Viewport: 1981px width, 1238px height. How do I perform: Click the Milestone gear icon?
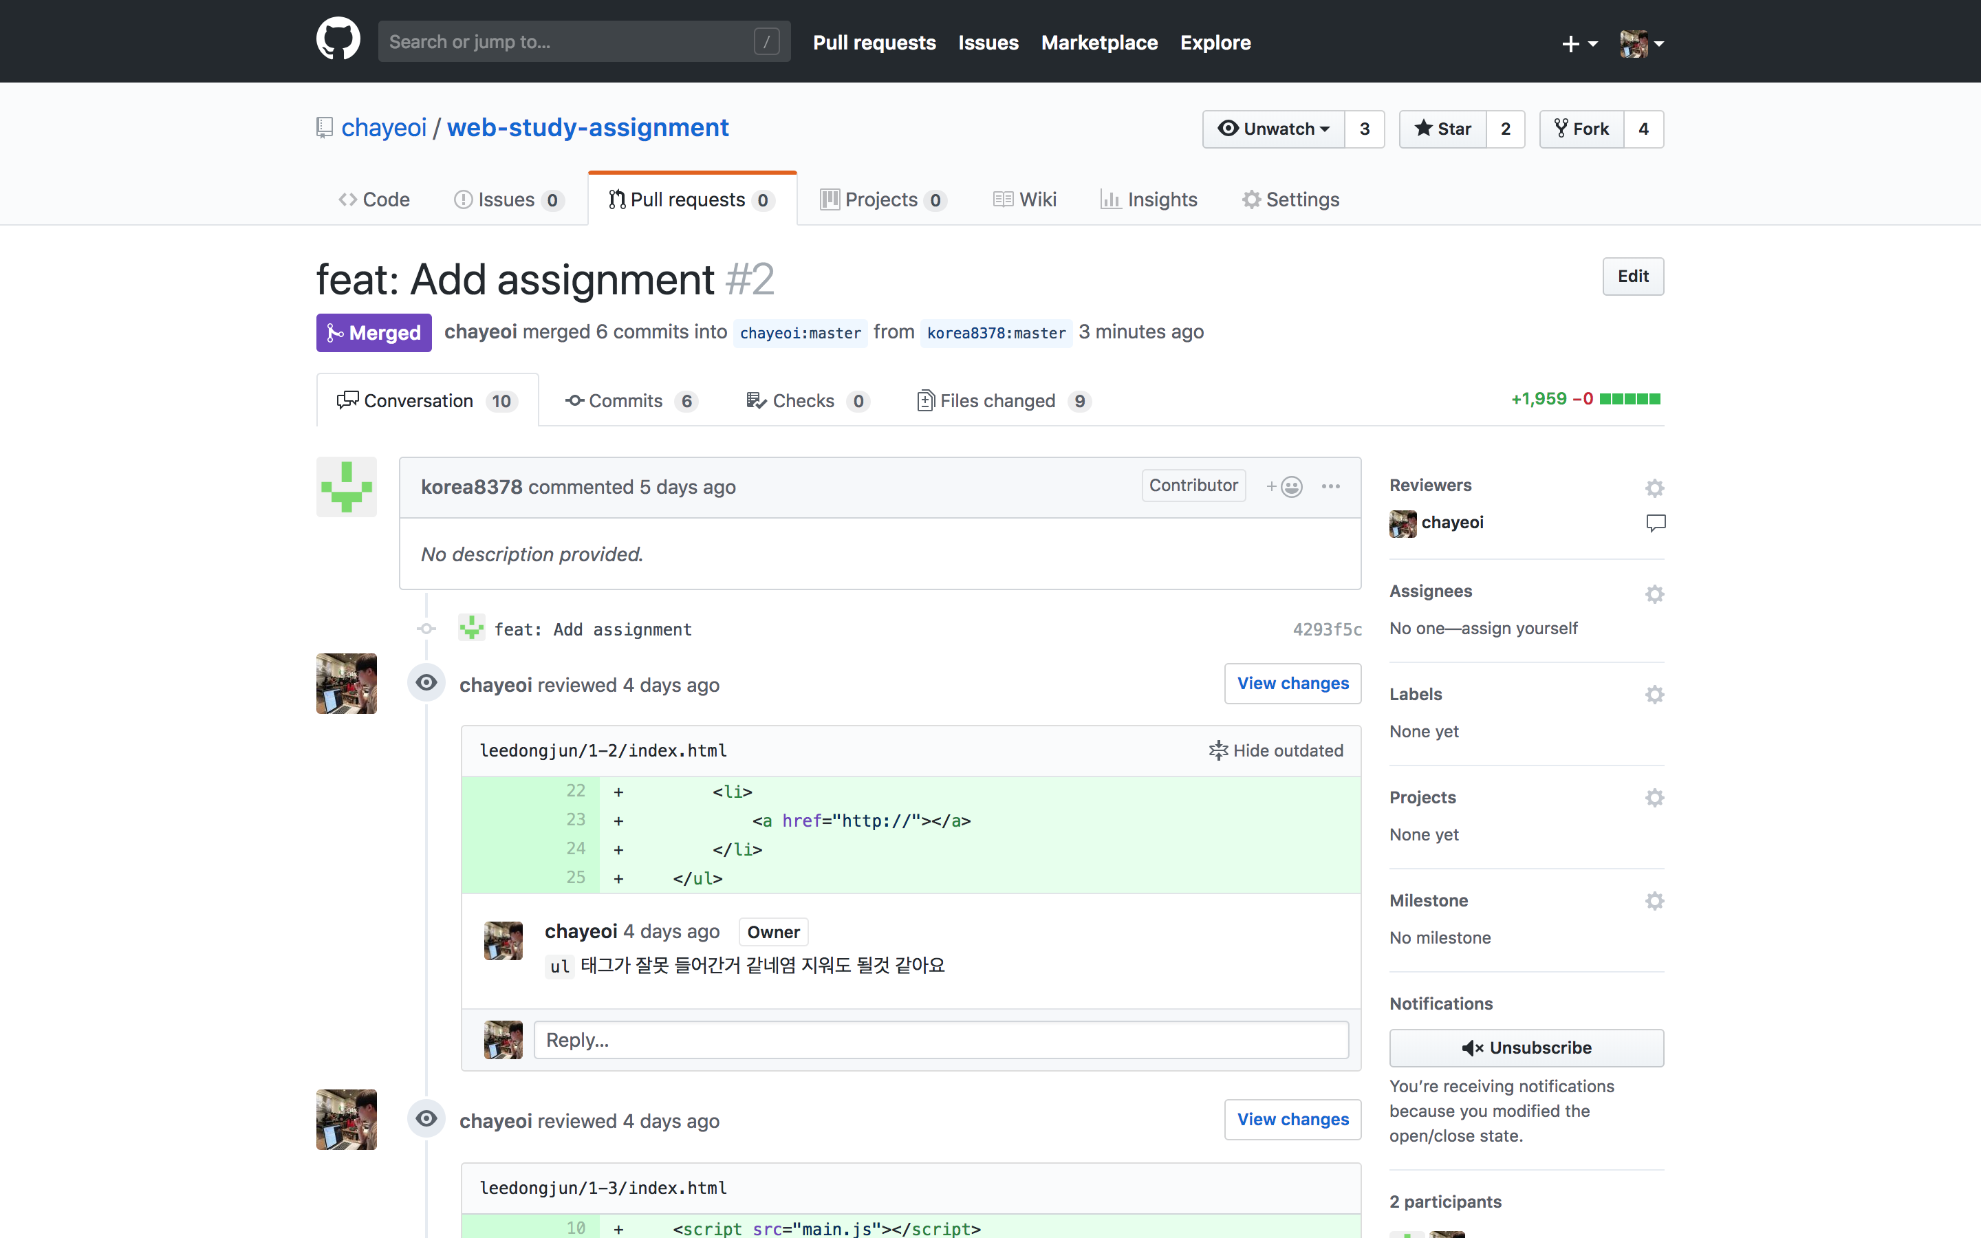click(x=1654, y=901)
